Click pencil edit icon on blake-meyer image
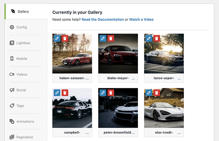Viewport: 219px width, 141px height. point(103,38)
